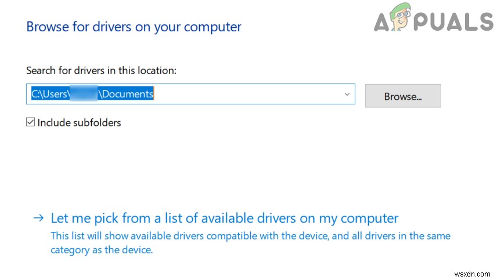Image resolution: width=497 pixels, height=280 pixels.
Task: Click the blurred username in the path
Action: (84, 94)
